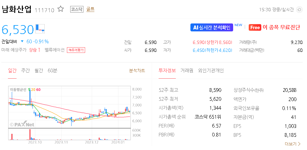Viewport: 307px width, 150px height.
Task: Click EPS value 1,003
Action: pos(290,126)
